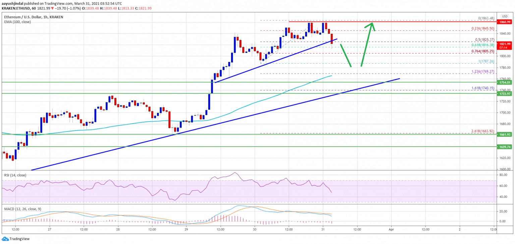The image size is (515, 244).
Task: Click the Apr date marker on time axis
Action: click(391, 230)
